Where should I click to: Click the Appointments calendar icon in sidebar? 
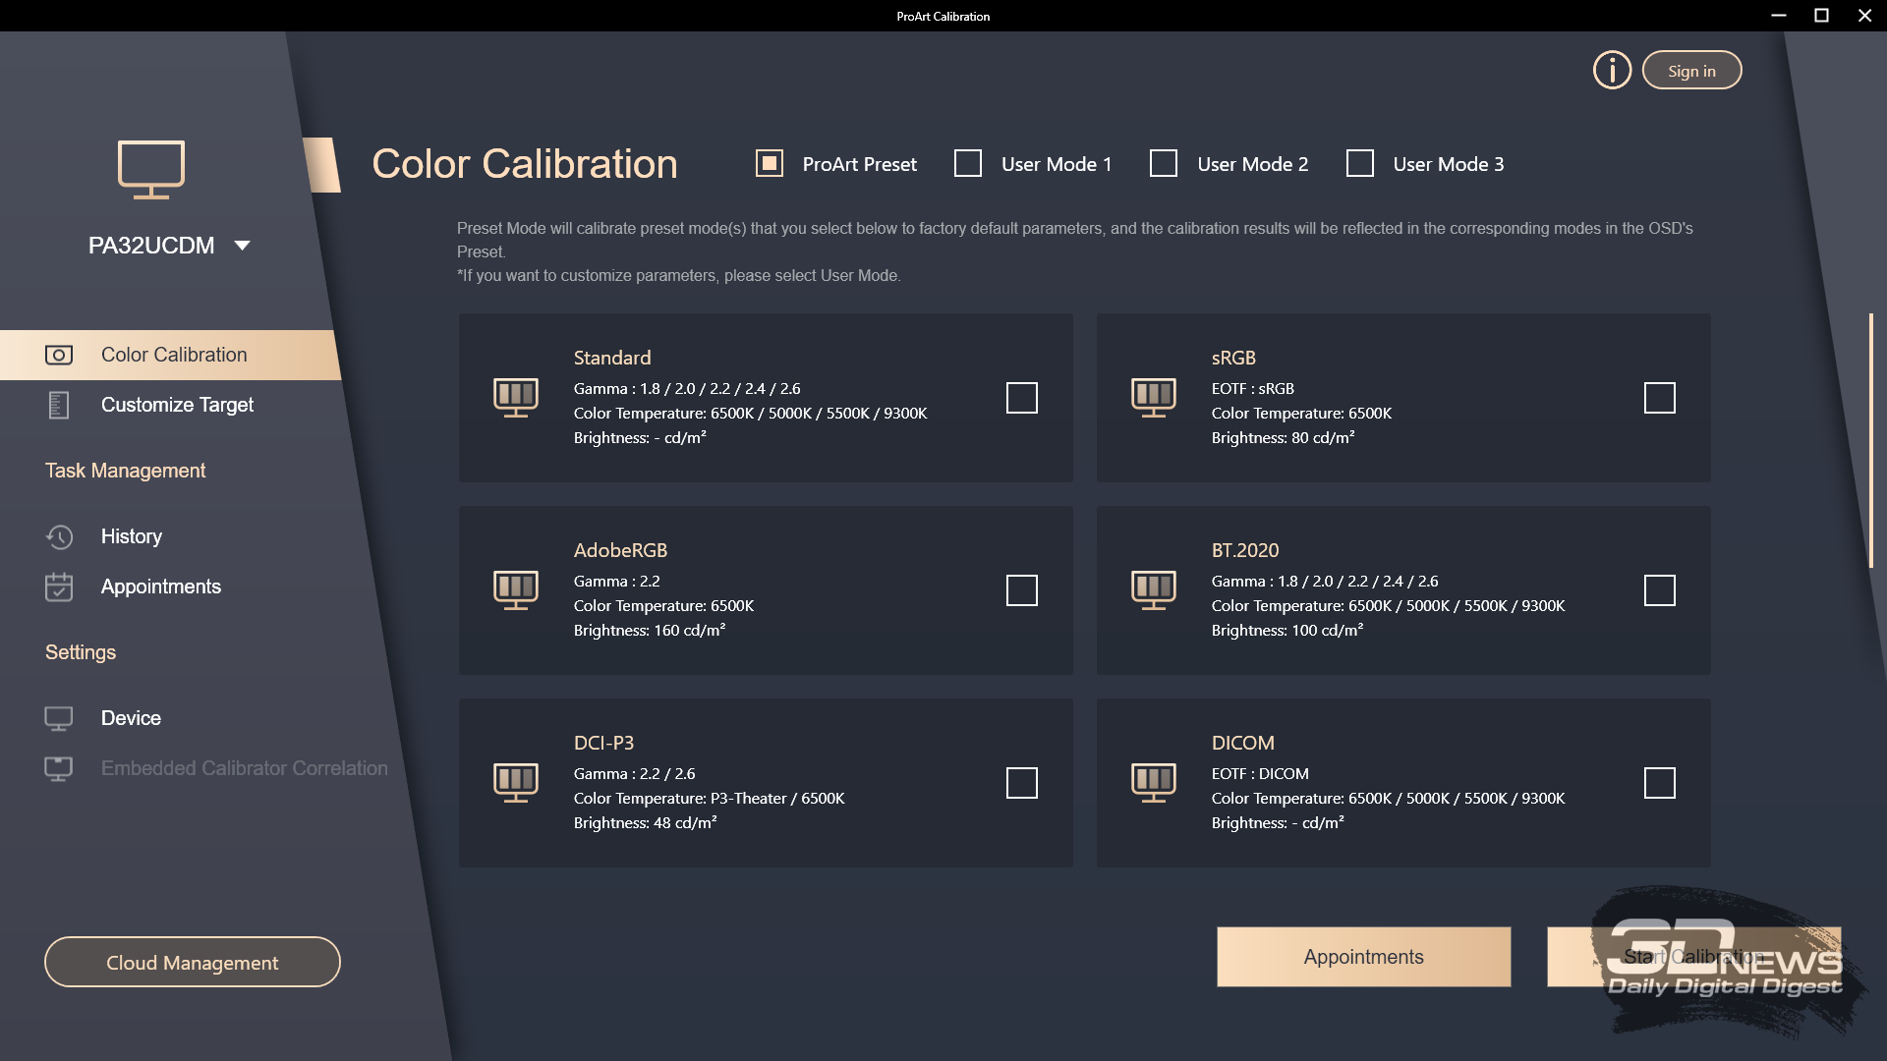pyautogui.click(x=59, y=586)
